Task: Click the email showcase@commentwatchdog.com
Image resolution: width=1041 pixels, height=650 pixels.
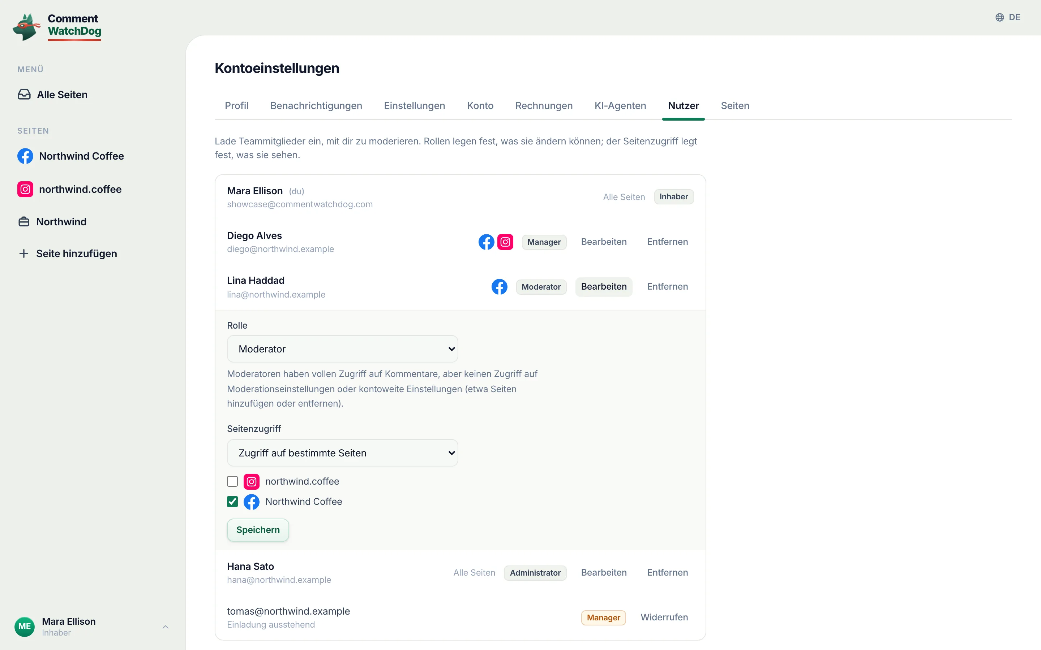Action: [x=300, y=205]
